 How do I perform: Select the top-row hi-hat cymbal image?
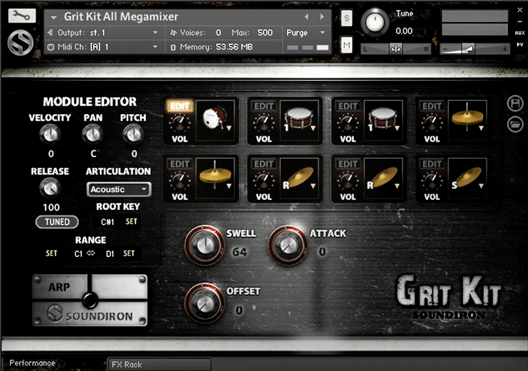pos(467,120)
